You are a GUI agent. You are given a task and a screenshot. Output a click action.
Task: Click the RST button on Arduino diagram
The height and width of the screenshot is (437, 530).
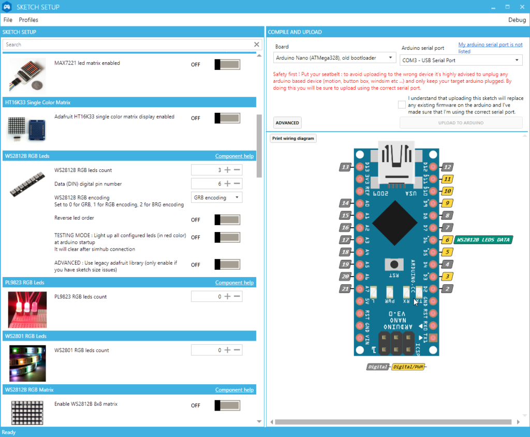[394, 264]
